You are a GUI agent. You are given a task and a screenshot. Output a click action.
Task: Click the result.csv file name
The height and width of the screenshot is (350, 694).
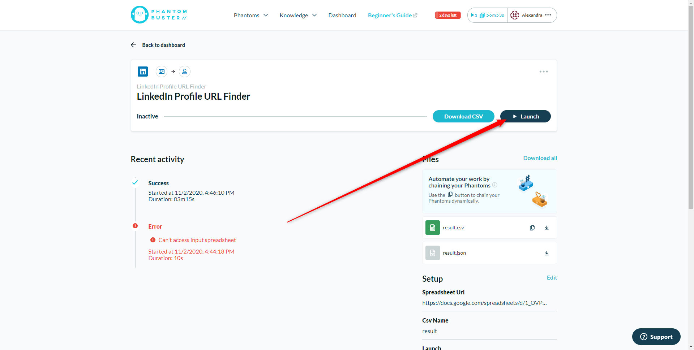click(453, 228)
